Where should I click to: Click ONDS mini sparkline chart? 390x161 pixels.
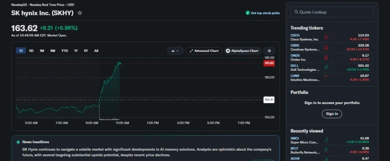click(x=326, y=57)
